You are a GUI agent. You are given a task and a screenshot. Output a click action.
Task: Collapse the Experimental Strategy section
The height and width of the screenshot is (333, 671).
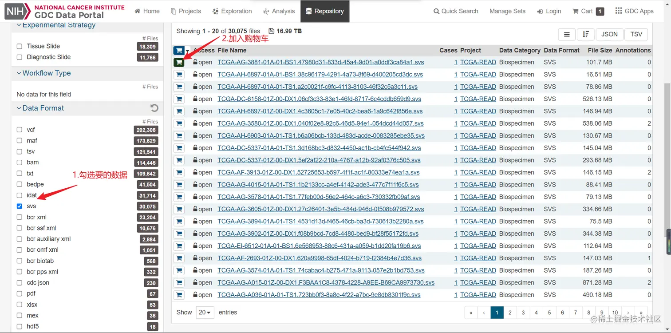click(x=56, y=25)
